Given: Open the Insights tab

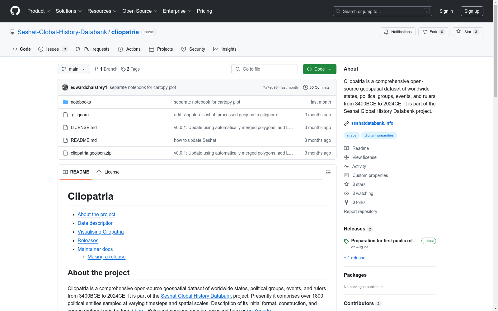Looking at the screenshot, I should [225, 49].
